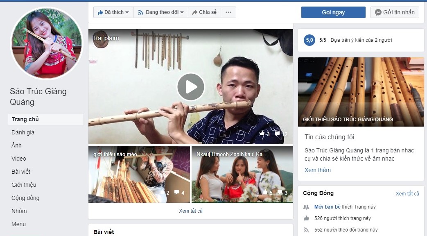This screenshot has width=427, height=236.
Task: Click the 5,0 rating badge
Action: coord(310,40)
